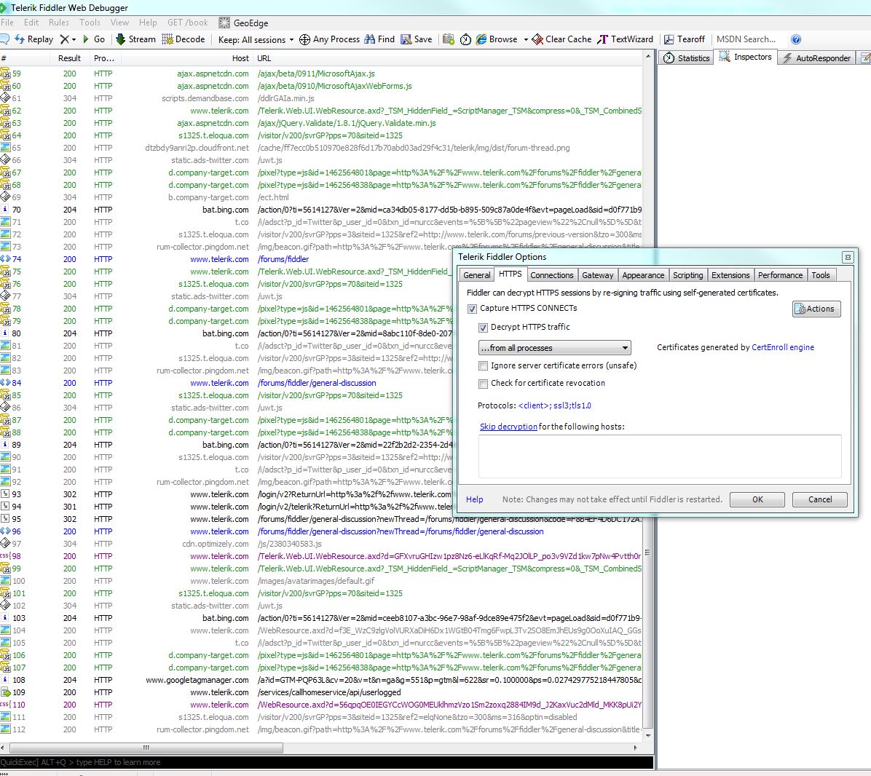Toggle Decrypt HTTPS traffic checkbox
This screenshot has width=871, height=776.
click(483, 328)
